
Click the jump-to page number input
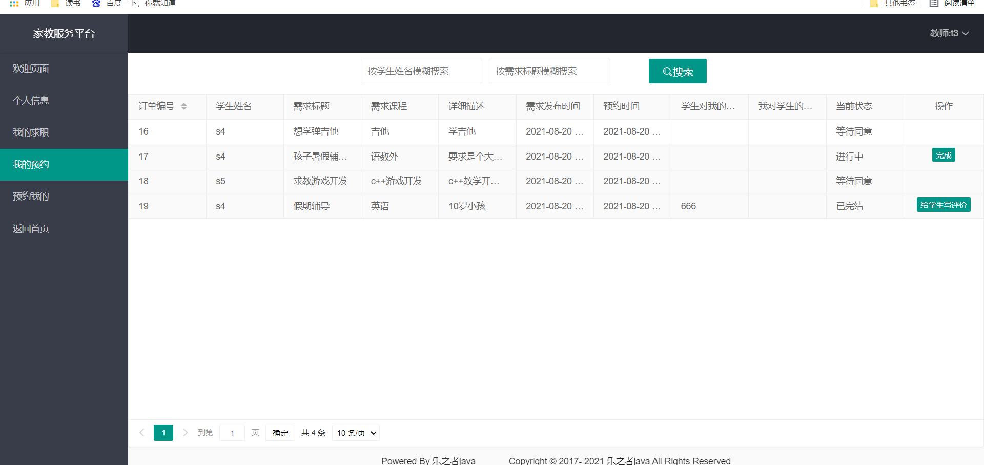232,433
